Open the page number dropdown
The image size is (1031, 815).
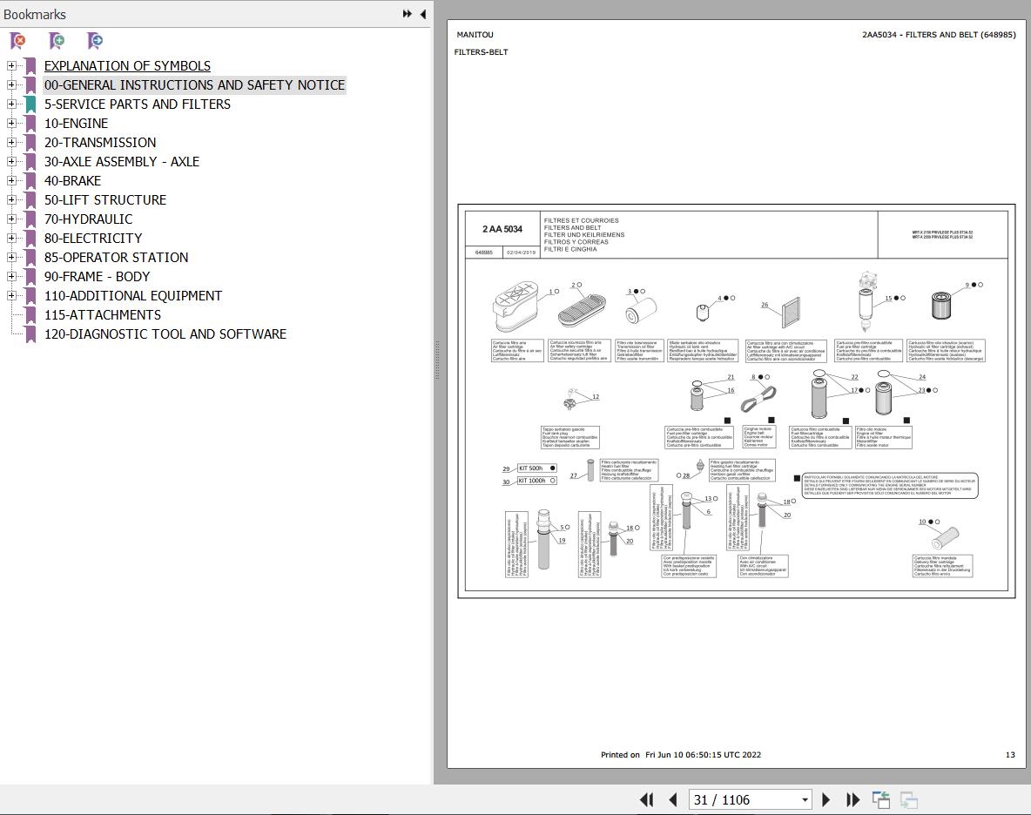805,799
